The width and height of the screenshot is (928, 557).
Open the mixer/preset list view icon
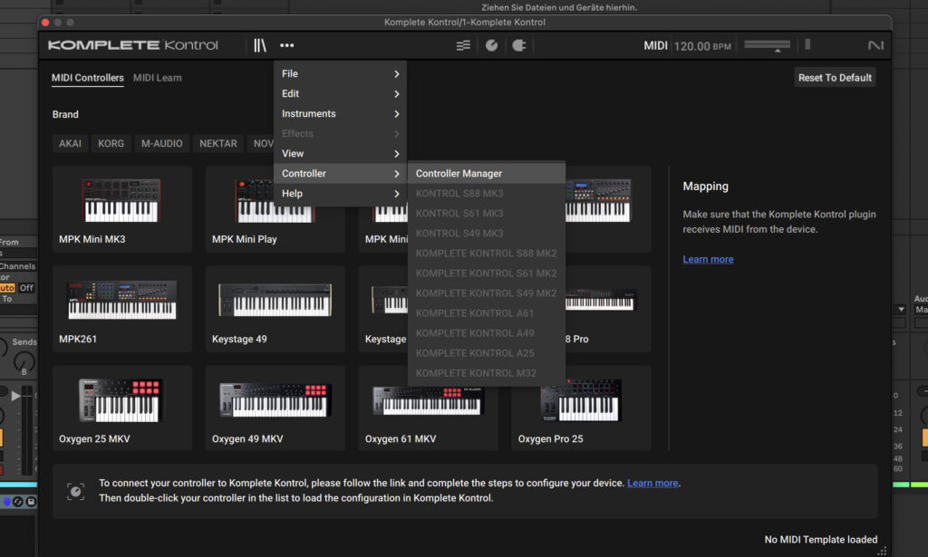[463, 45]
